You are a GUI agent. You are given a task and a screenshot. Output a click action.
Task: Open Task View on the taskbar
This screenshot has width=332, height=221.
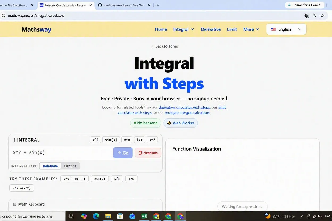pos(71,216)
